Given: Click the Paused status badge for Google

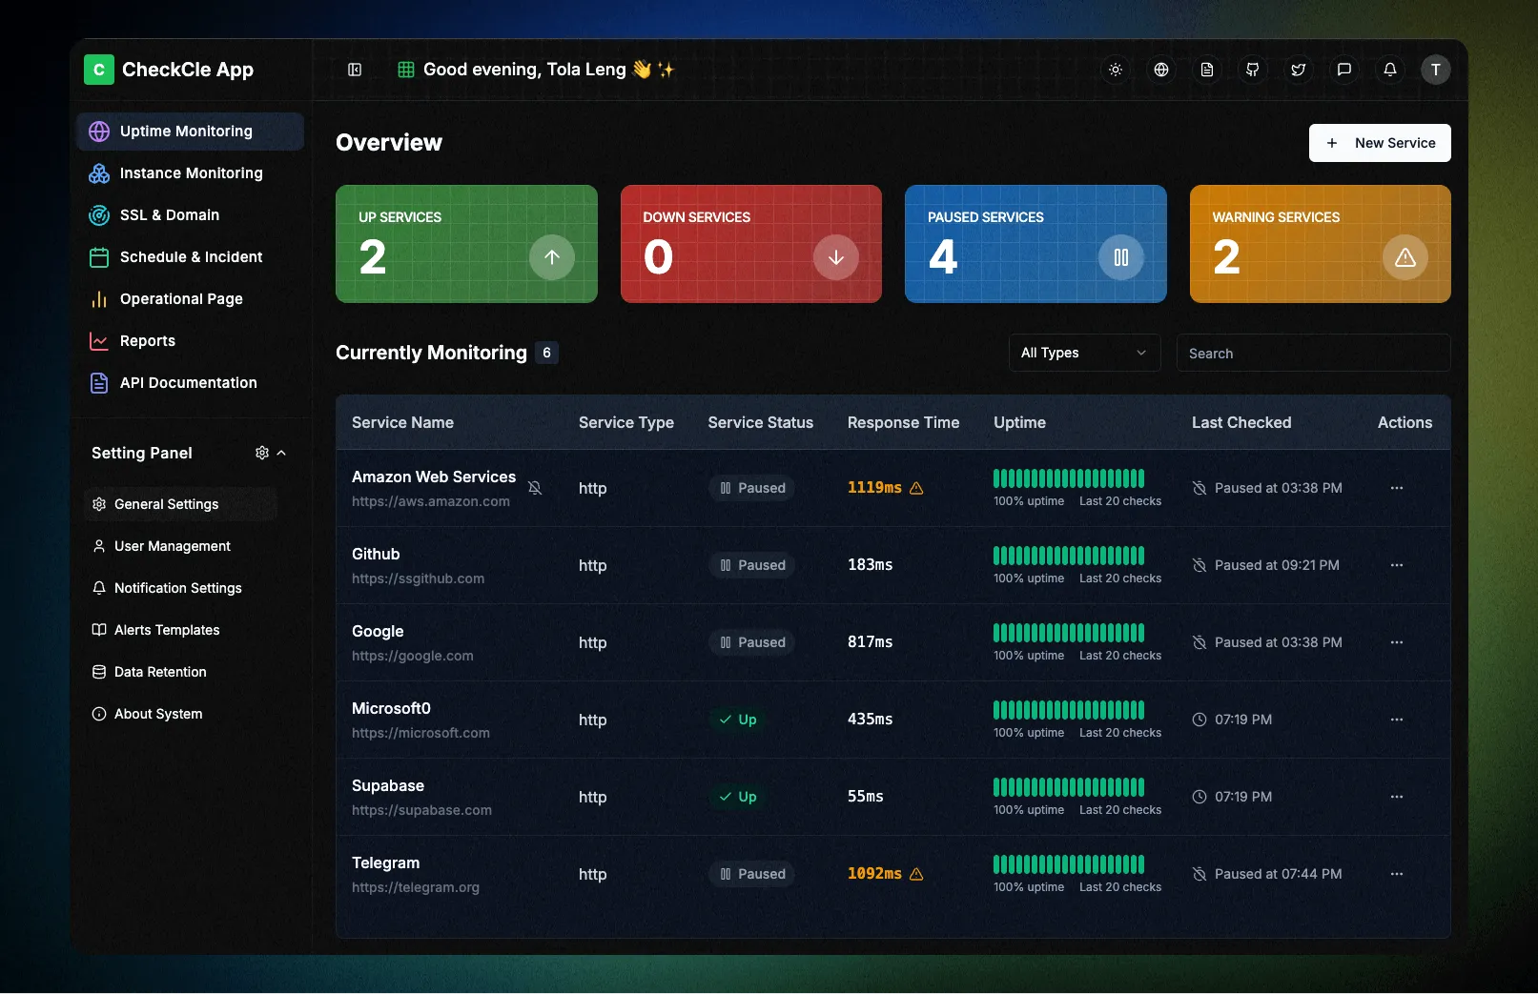Looking at the screenshot, I should [x=752, y=642].
